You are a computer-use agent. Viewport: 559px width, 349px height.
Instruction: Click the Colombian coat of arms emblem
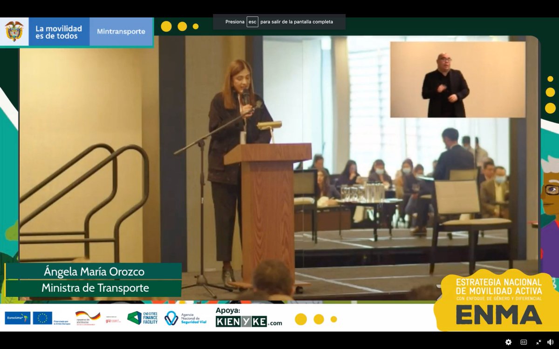(x=14, y=32)
